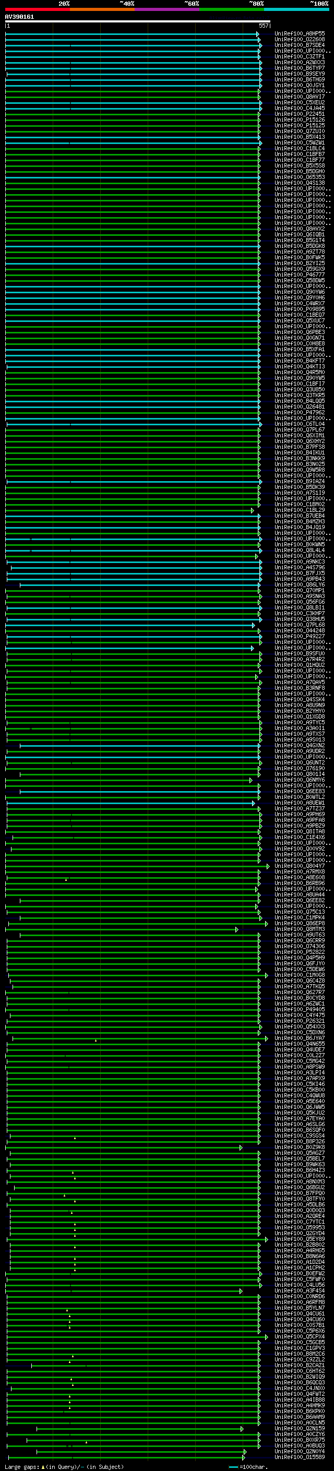This screenshot has height=1471, width=334.
Task: Select label UniRef100_B5DGK8
Action: click(x=300, y=246)
